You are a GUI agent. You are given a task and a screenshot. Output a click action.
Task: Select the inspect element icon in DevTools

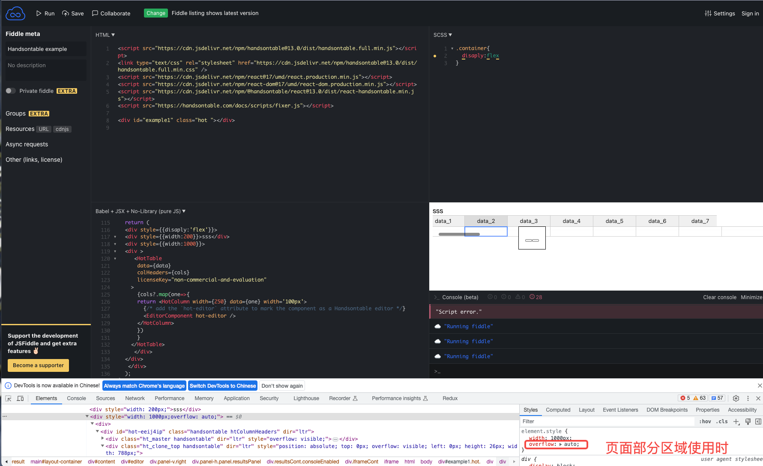point(8,398)
